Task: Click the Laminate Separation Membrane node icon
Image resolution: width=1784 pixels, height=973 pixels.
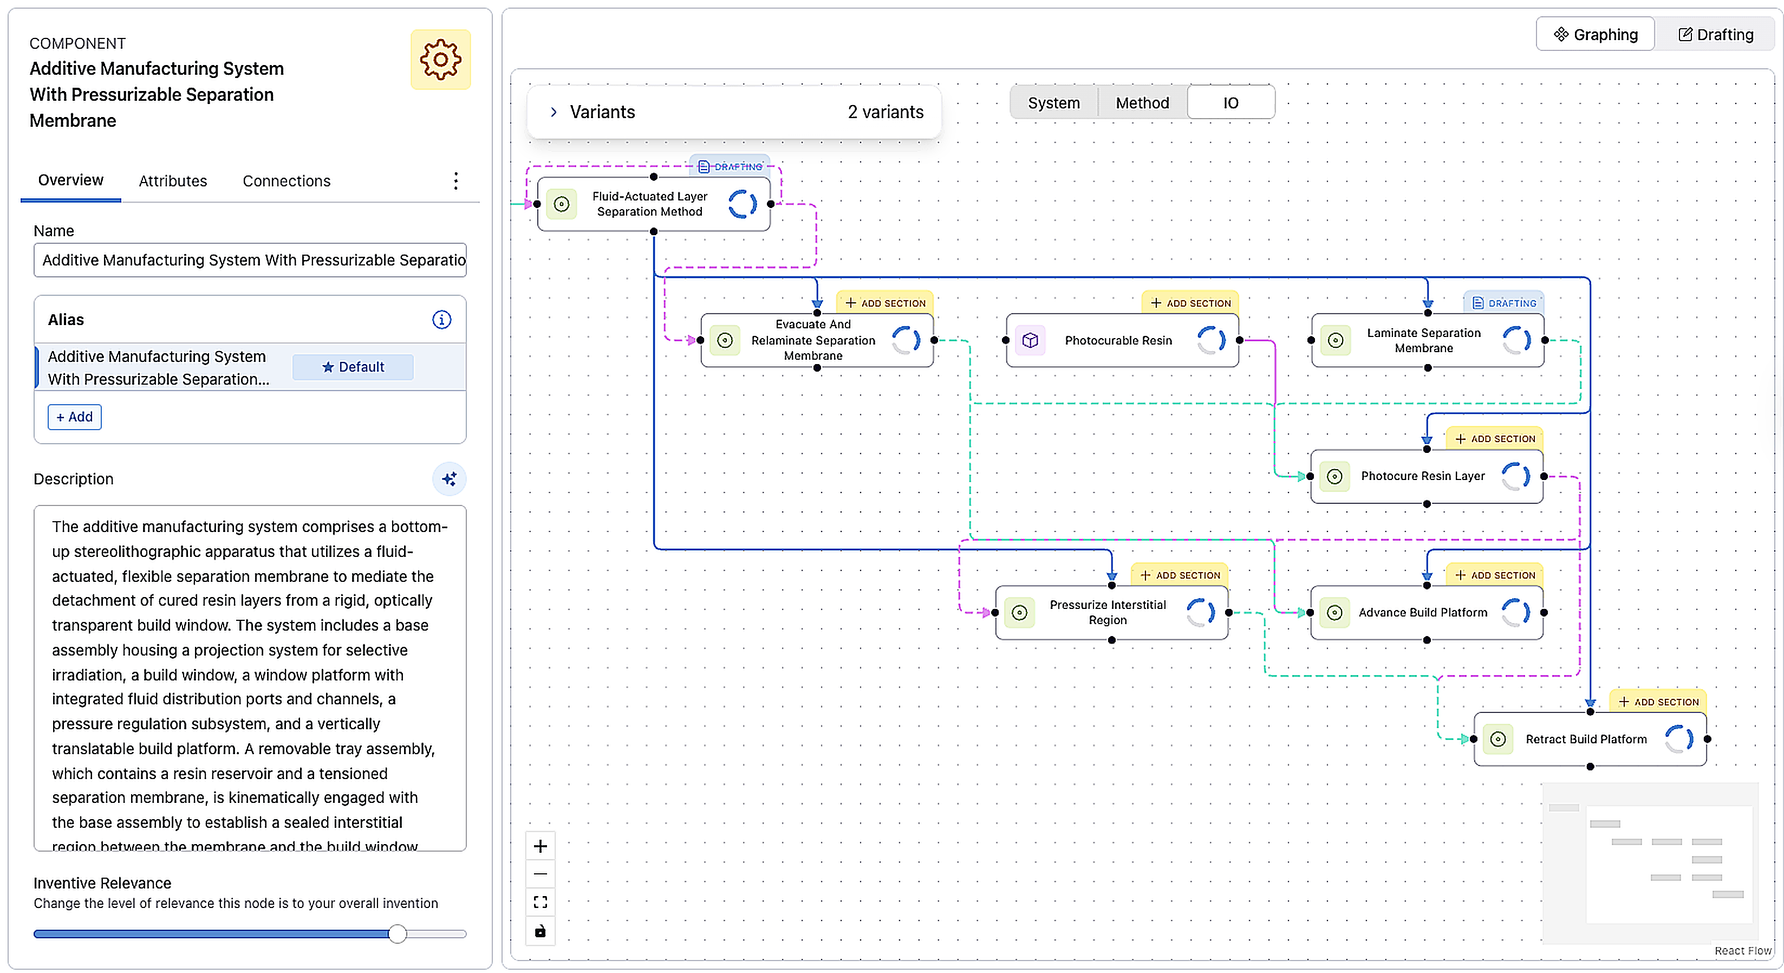Action: click(1336, 340)
